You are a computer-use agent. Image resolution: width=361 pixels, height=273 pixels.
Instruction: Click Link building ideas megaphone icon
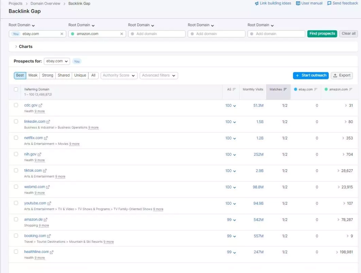(257, 4)
